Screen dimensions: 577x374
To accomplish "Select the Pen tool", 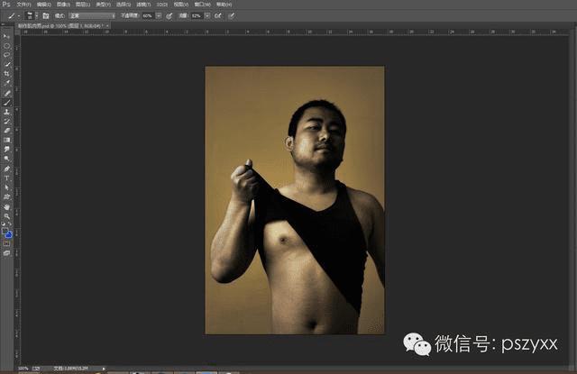I will 6,169.
